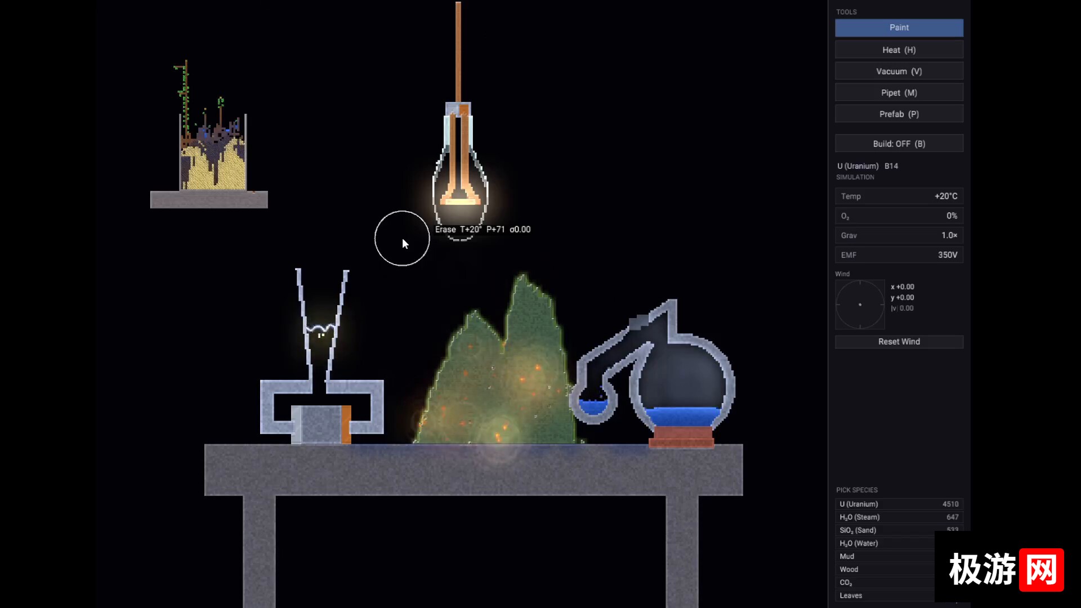The image size is (1081, 608).
Task: Activate the Heat (H) tool
Action: [899, 50]
